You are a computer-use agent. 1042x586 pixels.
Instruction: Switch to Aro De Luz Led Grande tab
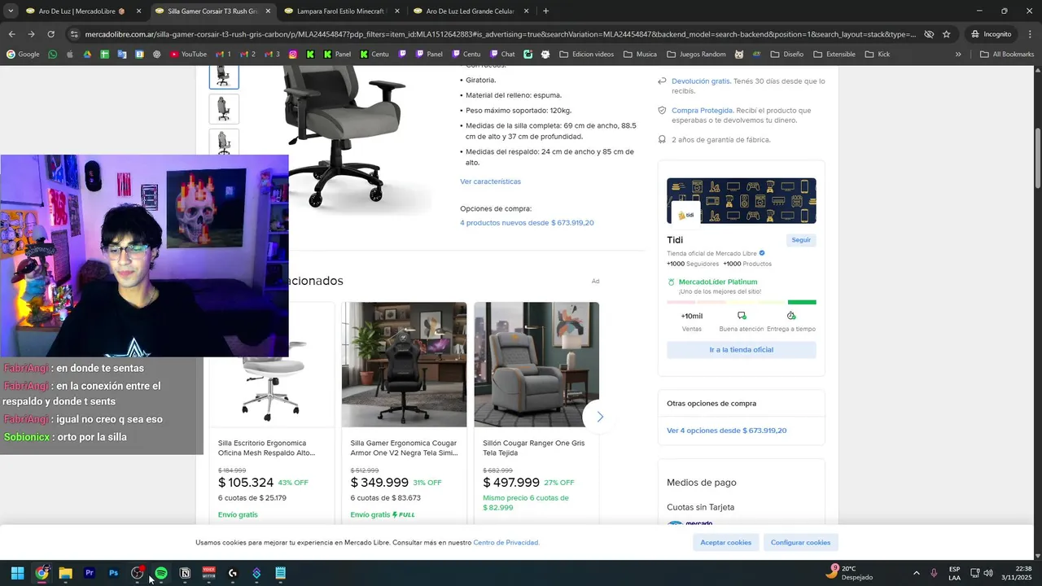click(x=471, y=11)
